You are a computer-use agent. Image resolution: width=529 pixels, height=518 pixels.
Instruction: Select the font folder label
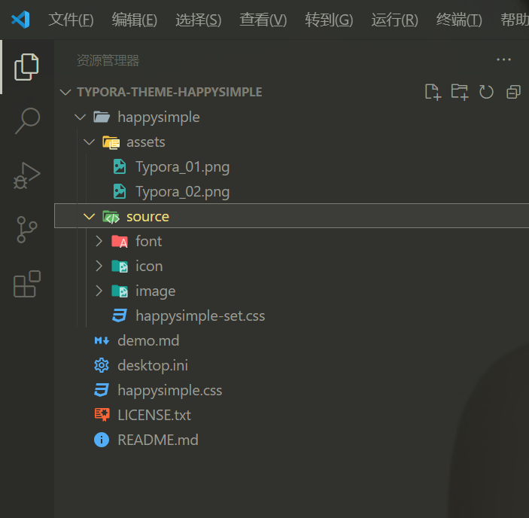(x=149, y=241)
